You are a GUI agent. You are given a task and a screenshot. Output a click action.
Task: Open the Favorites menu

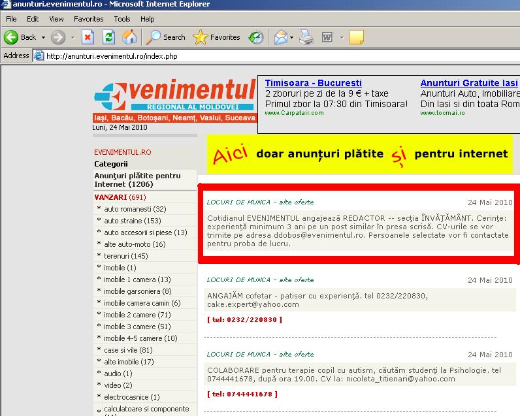[x=89, y=19]
